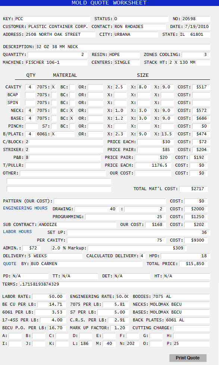Toggle the Cavity 7075 material box
This screenshot has height=365, width=219.
tap(54, 87)
